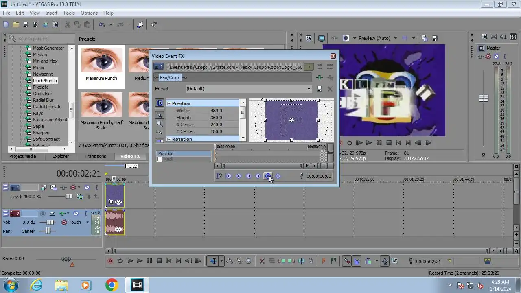Adjust the audio track Vol slider
This screenshot has width=521, height=293.
(x=50, y=222)
